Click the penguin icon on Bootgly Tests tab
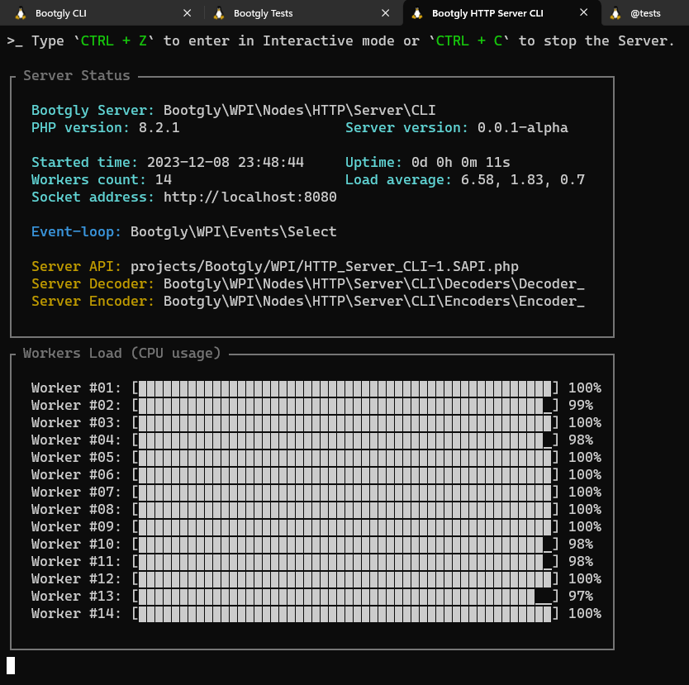Screen dimensions: 689x685 pyautogui.click(x=219, y=13)
